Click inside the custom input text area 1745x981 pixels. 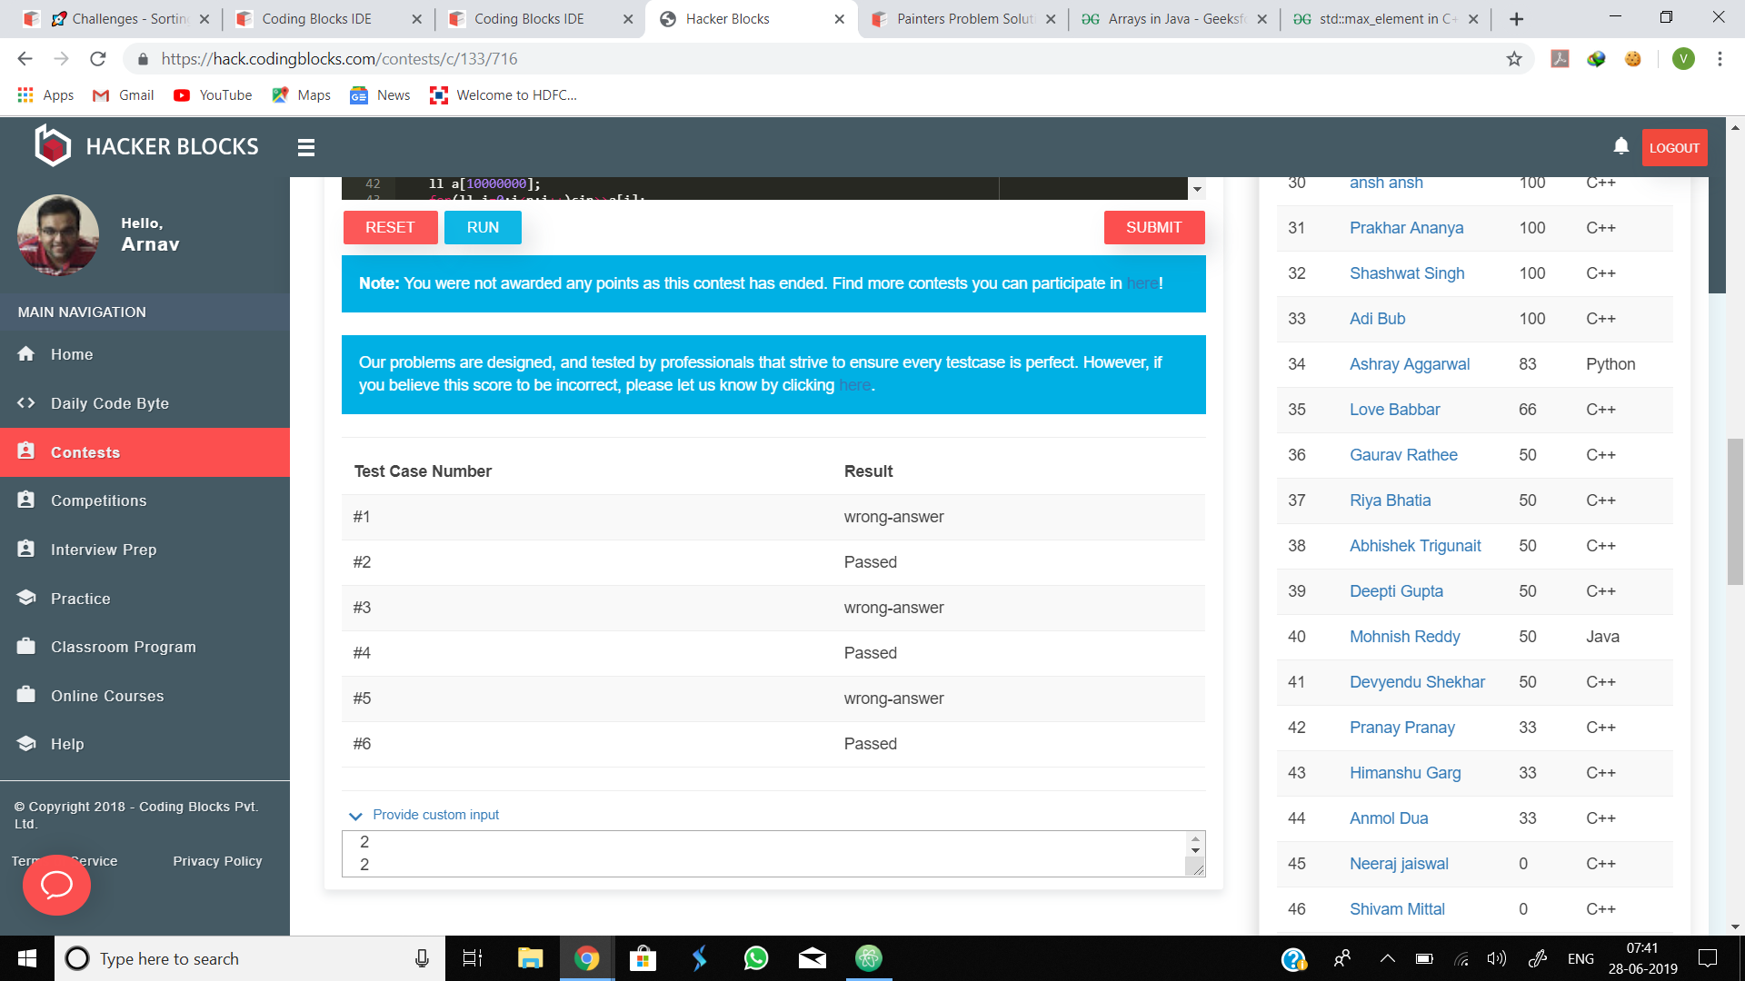point(763,854)
